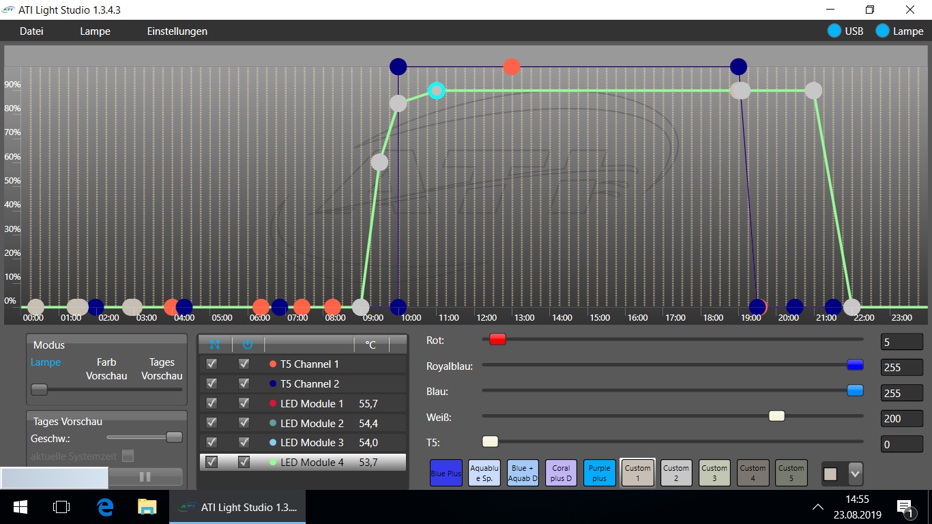
Task: Click the Weiß slider handle
Action: 776,416
